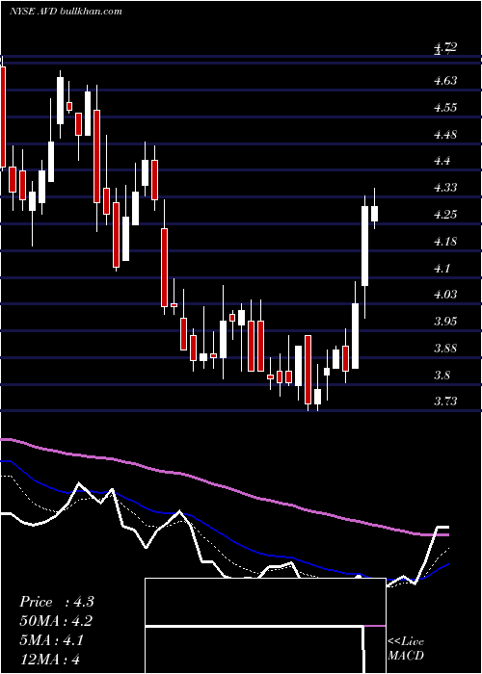This screenshot has width=482, height=674.
Task: Click the '5MA : 4.1' readout
Action: 51,639
